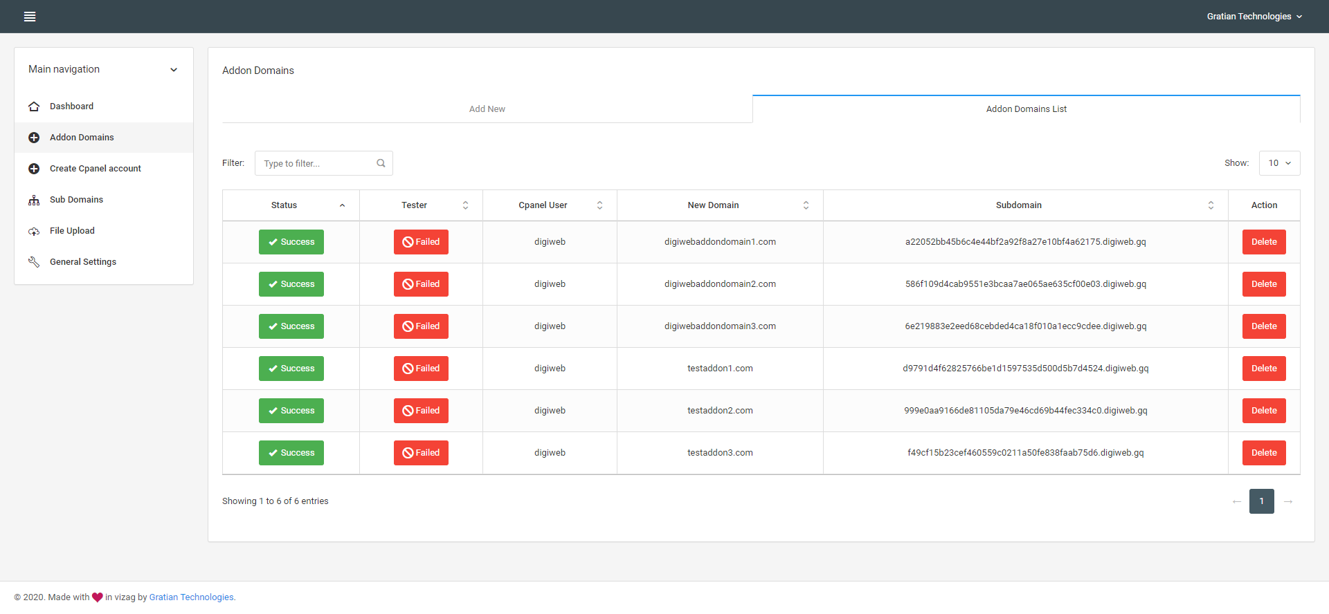
Task: Go to previous page arrow
Action: pyautogui.click(x=1237, y=501)
